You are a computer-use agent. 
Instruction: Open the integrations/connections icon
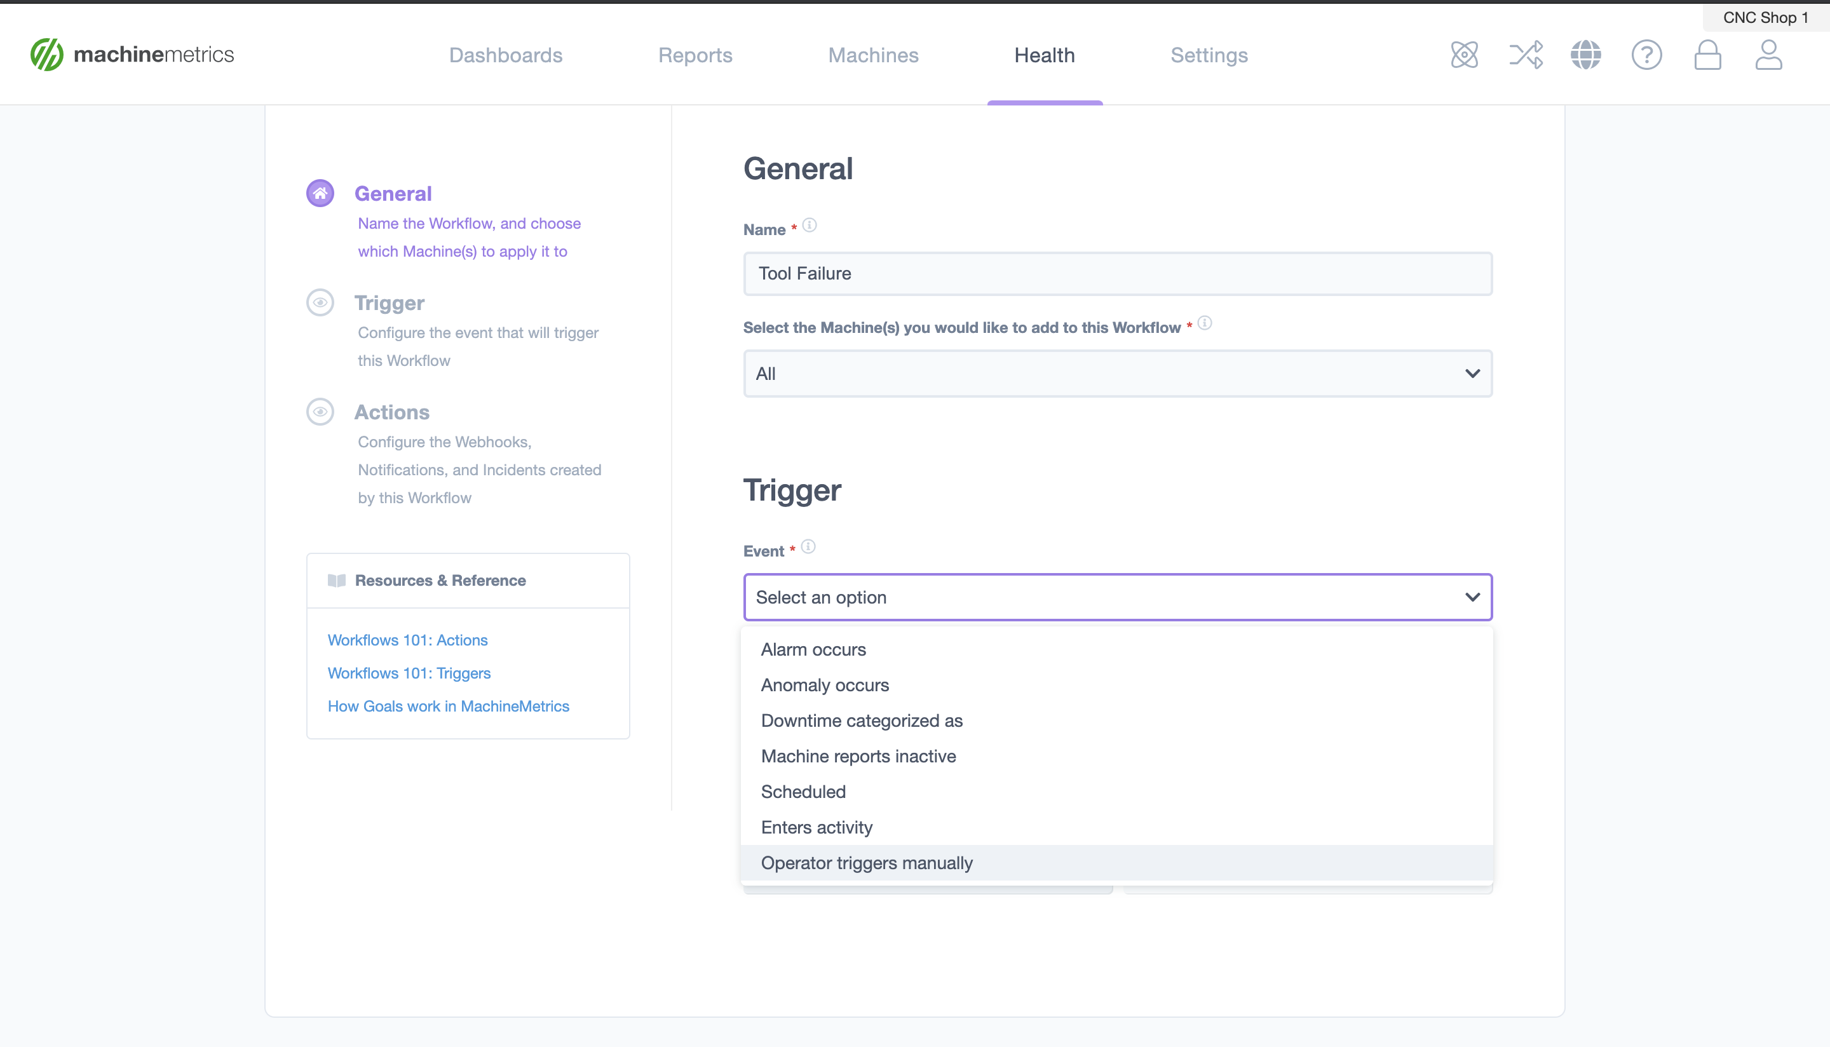pos(1523,55)
